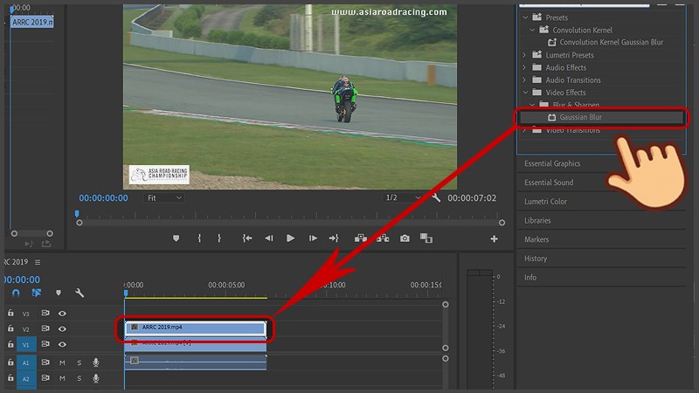Solo audio track A2
This screenshot has width=699, height=393.
(x=79, y=378)
